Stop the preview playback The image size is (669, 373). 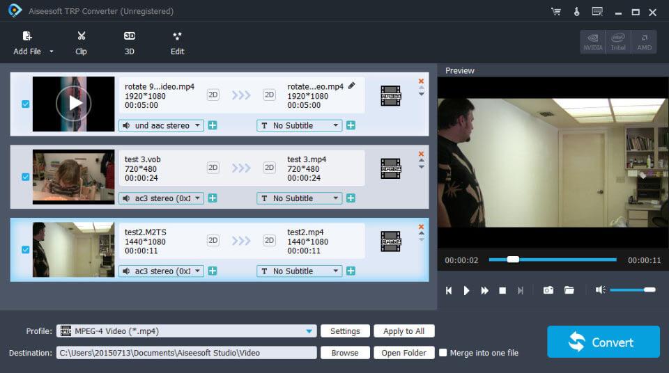coord(502,290)
